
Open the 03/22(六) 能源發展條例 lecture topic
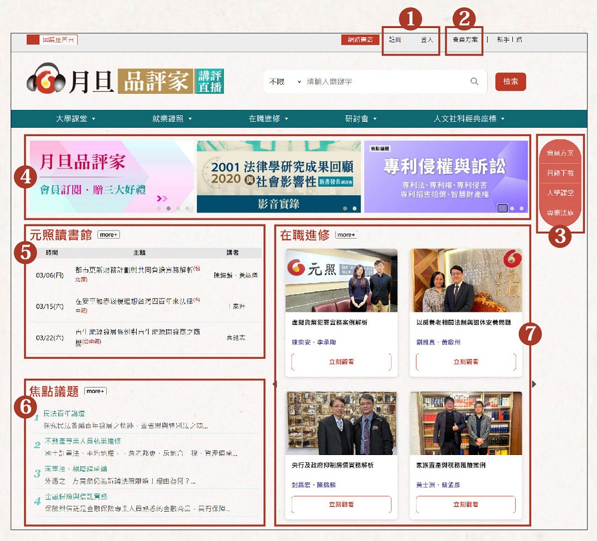coord(137,337)
